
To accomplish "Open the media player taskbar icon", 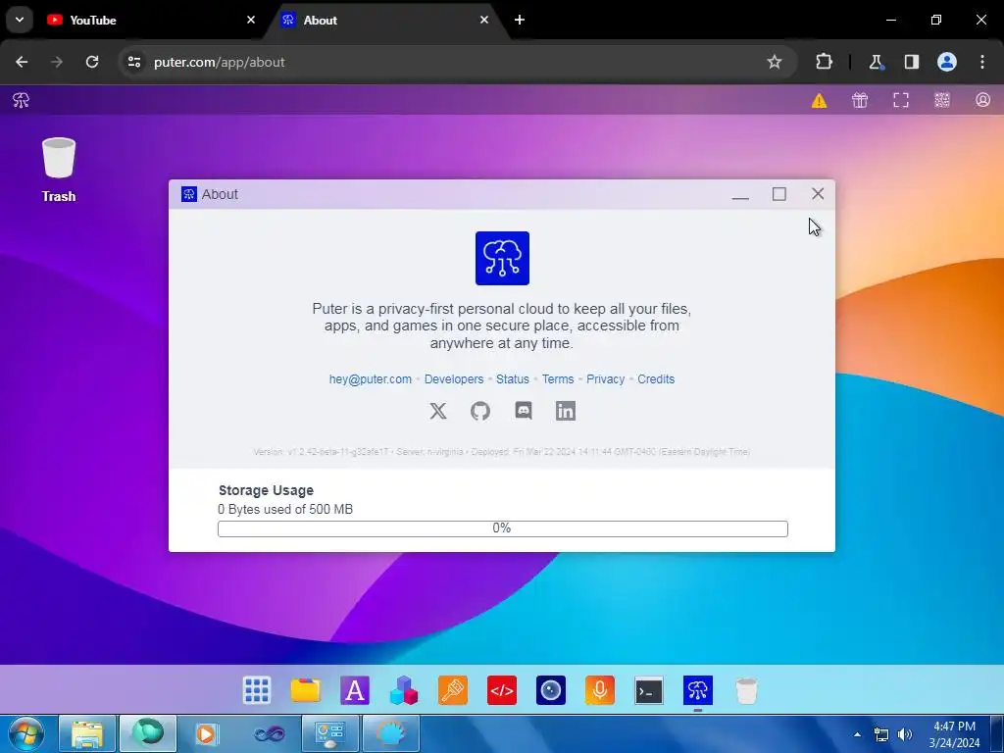I will pos(206,733).
